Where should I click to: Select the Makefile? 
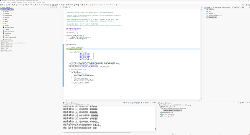(x=6, y=35)
